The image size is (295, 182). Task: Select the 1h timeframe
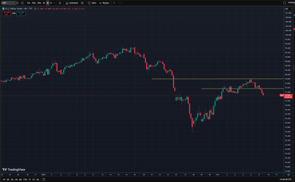coord(44,3)
